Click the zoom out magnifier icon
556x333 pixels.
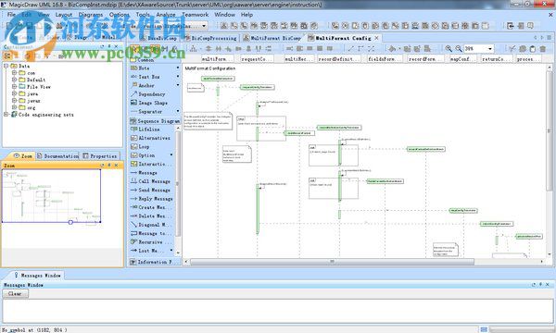tap(459, 48)
